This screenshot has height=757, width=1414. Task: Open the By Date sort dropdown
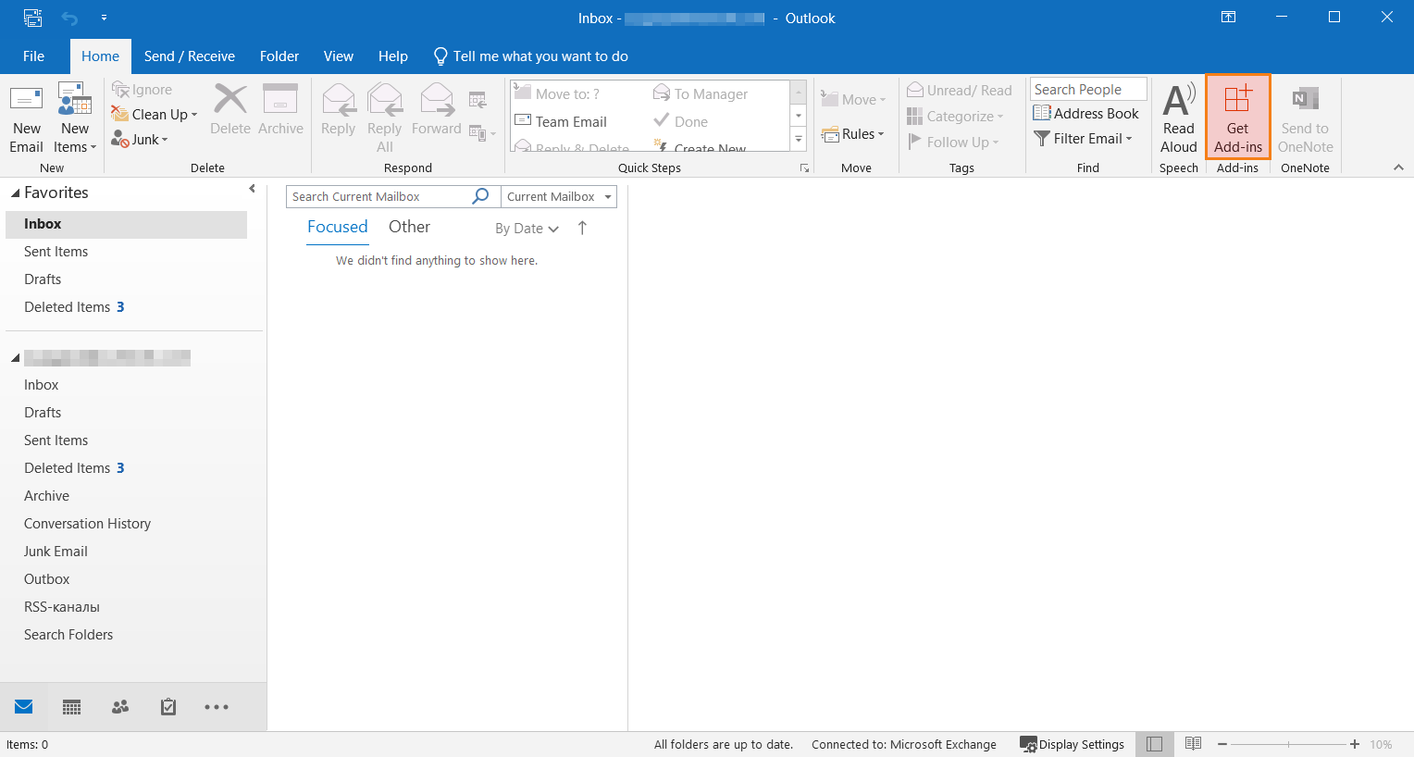[527, 229]
